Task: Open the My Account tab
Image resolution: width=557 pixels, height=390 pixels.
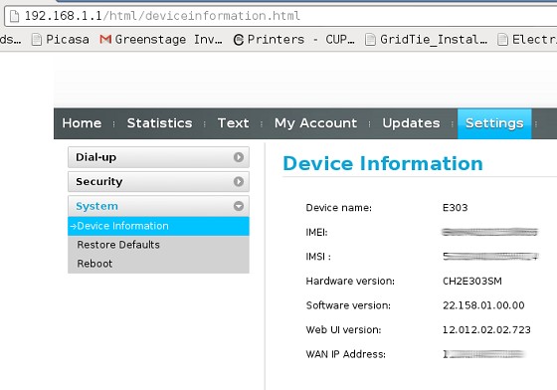Action: (315, 123)
